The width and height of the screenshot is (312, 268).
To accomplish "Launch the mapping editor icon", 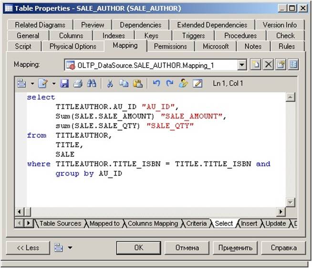I will click(x=293, y=65).
